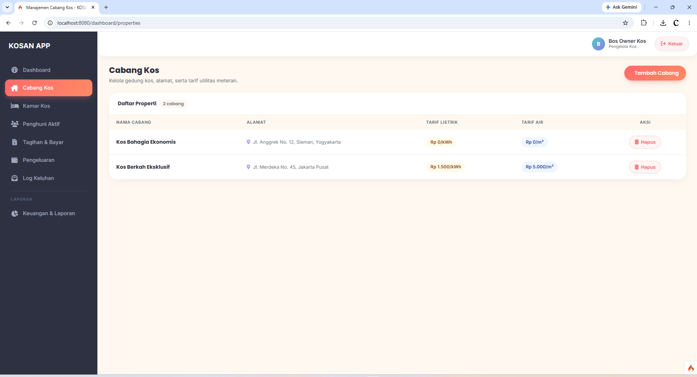Screen dimensions: 697x377
Task: Open the Dashboard sidebar item
Action: point(49,70)
